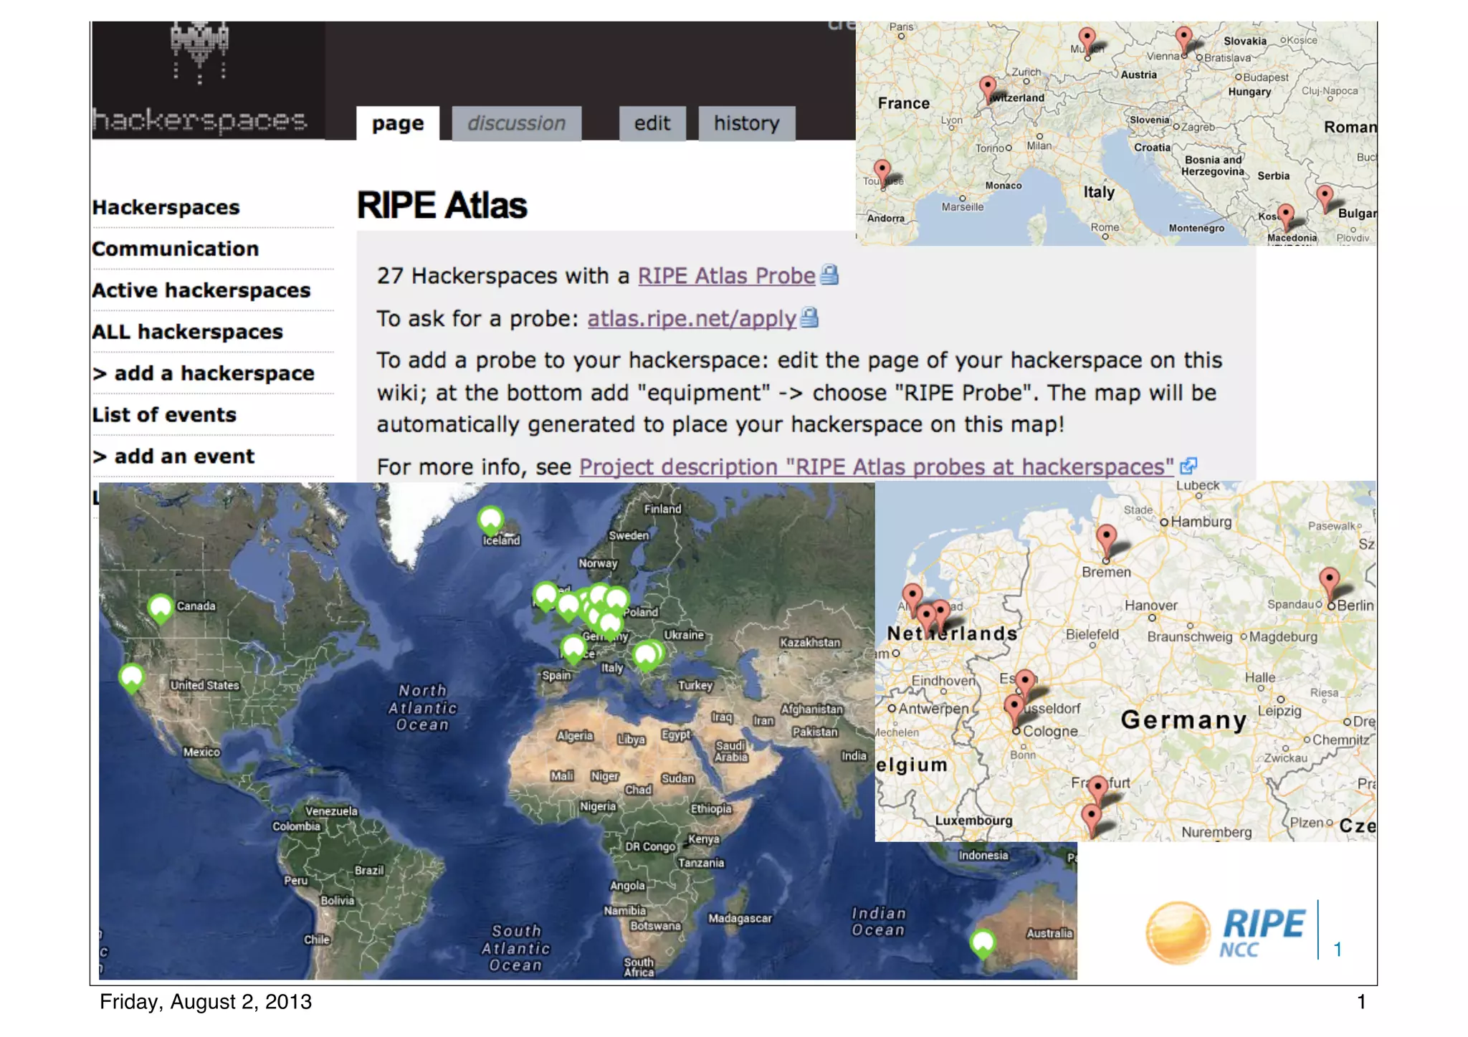The image size is (1468, 1037).
Task: Open the Project description hackerspaces link
Action: click(876, 467)
